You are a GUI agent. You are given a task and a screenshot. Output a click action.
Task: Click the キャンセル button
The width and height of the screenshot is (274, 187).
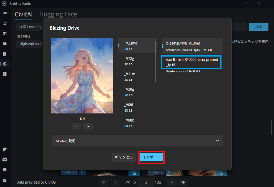point(124,157)
